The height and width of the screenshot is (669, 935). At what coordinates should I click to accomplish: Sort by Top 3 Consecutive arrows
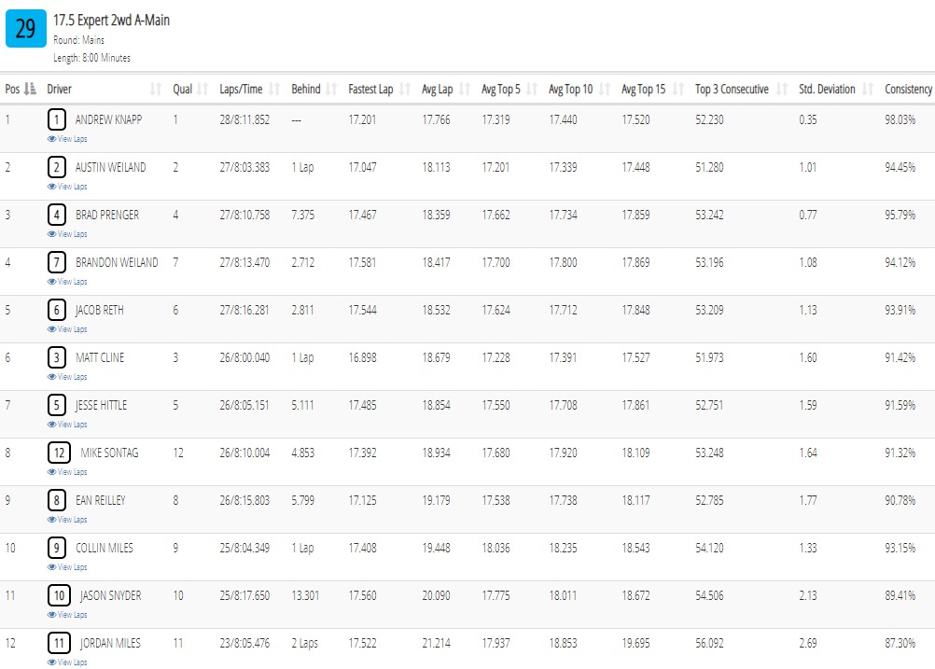[782, 89]
